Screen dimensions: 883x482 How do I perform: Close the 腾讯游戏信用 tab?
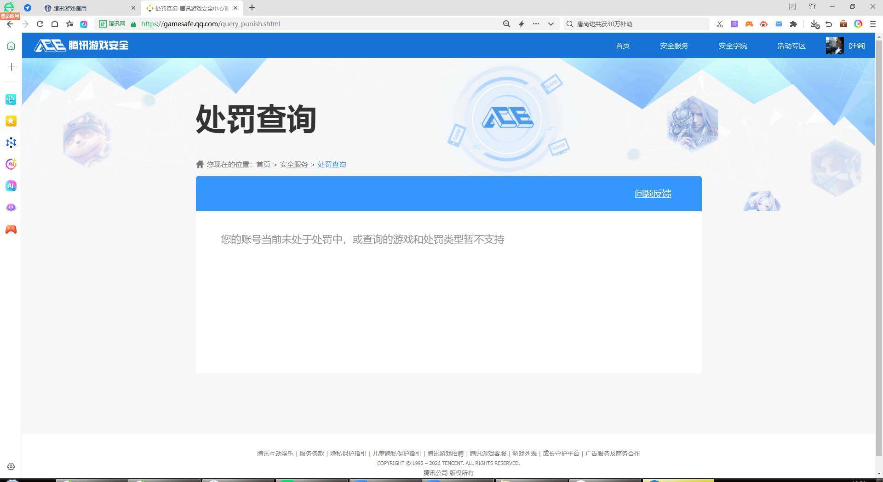coord(133,8)
